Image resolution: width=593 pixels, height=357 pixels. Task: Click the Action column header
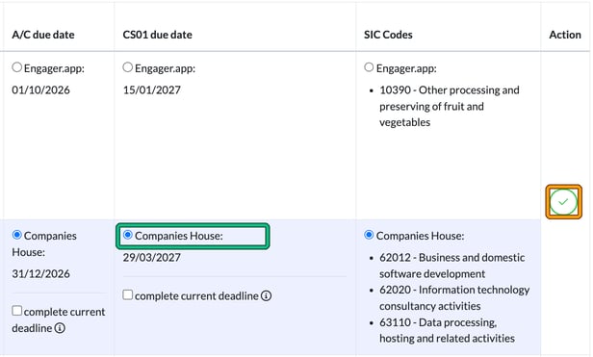(565, 35)
